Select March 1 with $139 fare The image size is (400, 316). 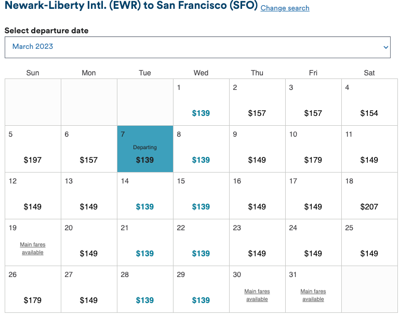(201, 102)
